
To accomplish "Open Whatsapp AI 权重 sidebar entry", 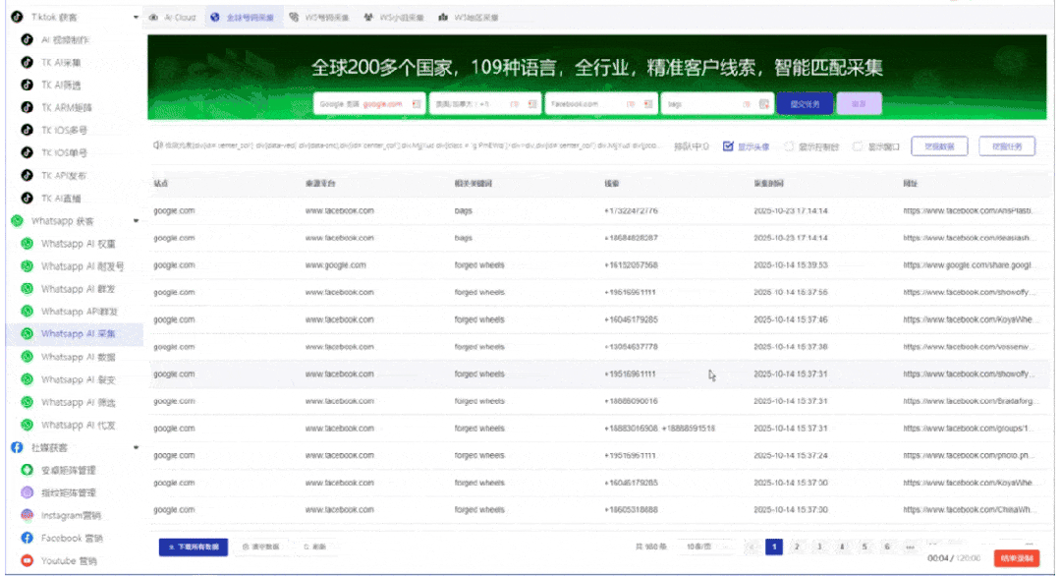I will click(79, 244).
